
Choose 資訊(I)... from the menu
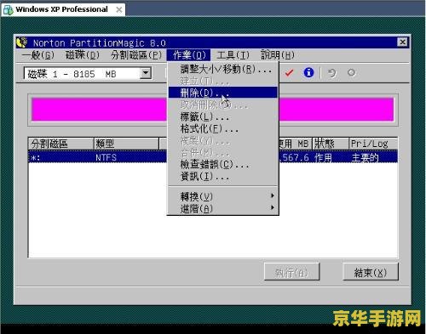pos(223,177)
